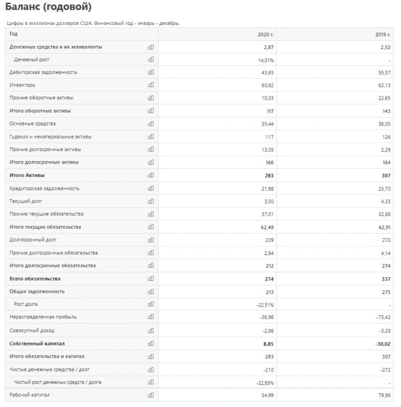Click chart icon for Денежные средства и их эквиваленты

(151, 47)
